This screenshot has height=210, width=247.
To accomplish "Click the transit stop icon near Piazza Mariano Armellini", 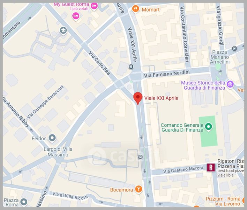I will [x=234, y=49].
